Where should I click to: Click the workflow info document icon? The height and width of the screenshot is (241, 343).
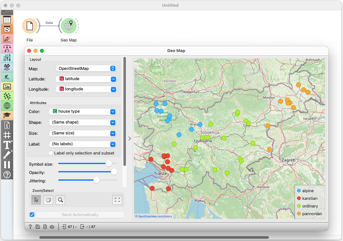[x=7, y=125]
